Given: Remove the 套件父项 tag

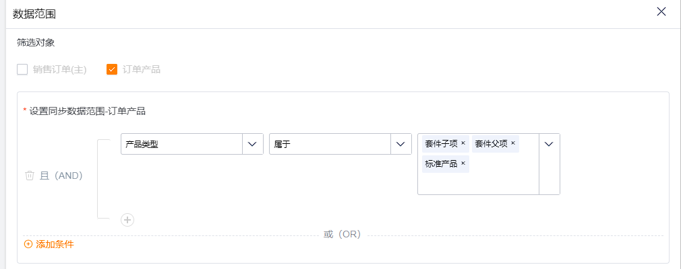Looking at the screenshot, I should point(513,143).
